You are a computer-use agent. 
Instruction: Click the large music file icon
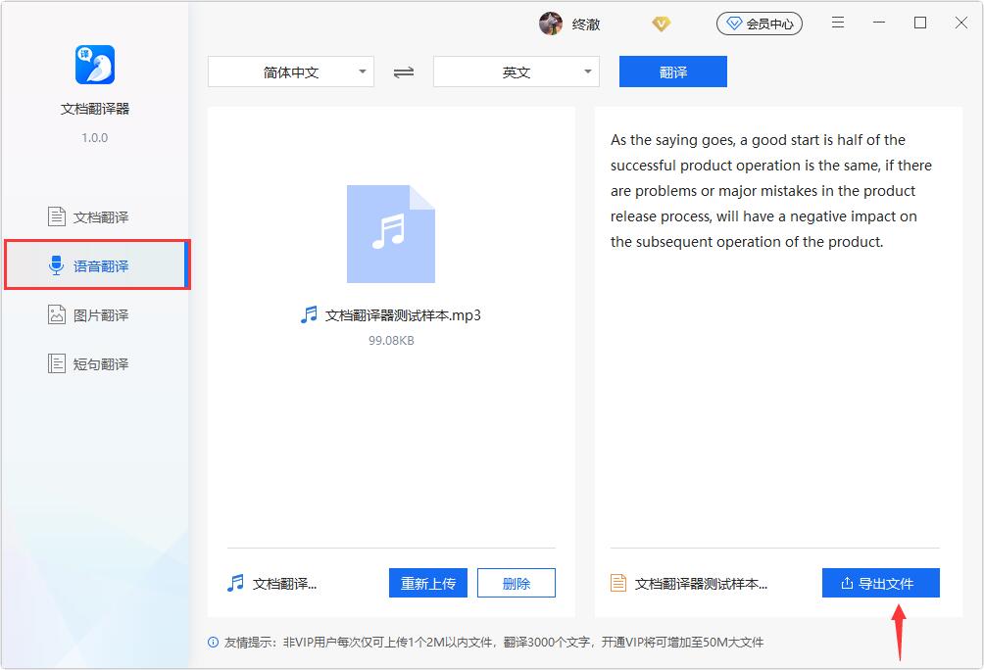(390, 234)
